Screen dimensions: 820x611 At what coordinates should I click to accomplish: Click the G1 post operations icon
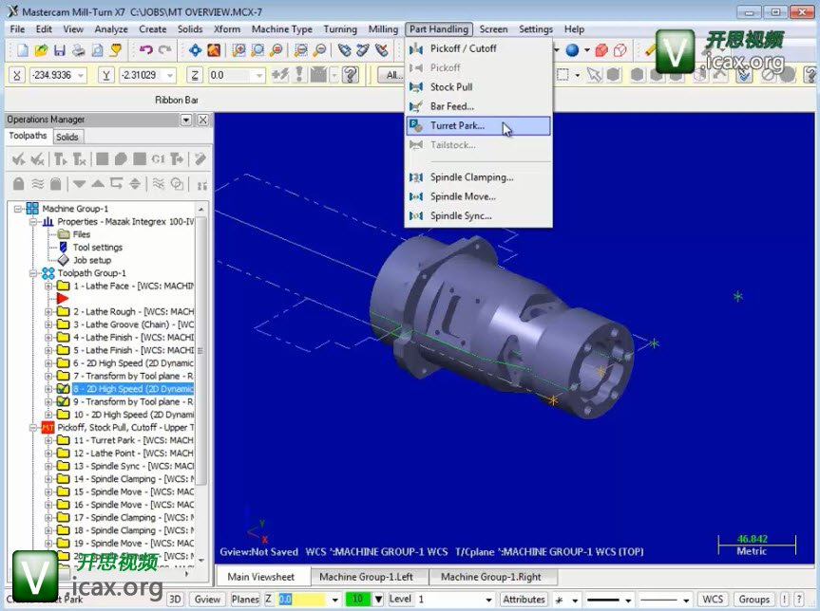click(158, 159)
